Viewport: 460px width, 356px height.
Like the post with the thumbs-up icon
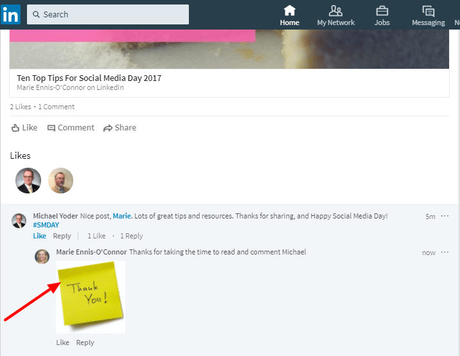[24, 128]
